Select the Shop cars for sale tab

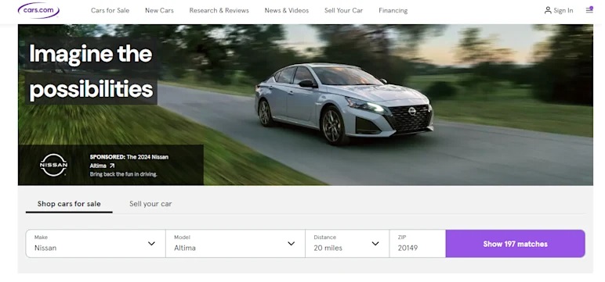pos(69,204)
